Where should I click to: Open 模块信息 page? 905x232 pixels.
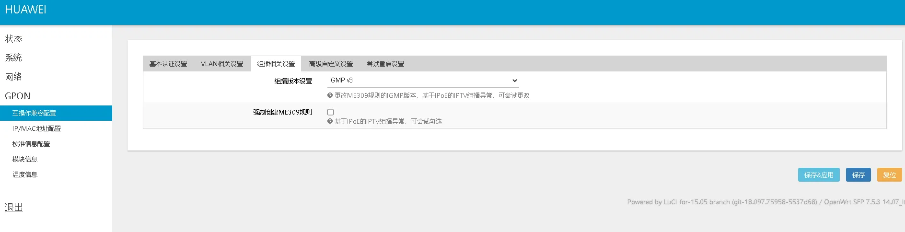(25, 159)
